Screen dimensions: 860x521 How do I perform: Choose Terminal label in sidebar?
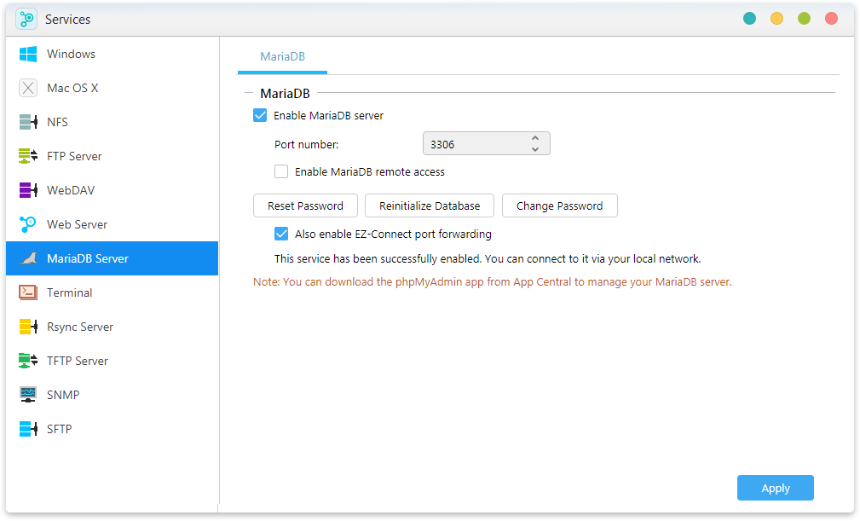(70, 292)
